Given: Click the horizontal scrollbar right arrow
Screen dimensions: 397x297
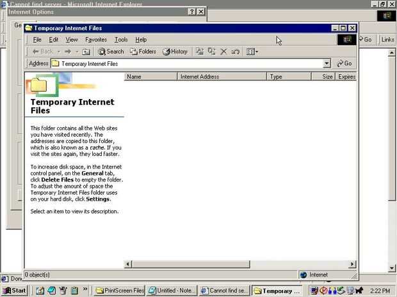Looking at the screenshot, I should [352, 264].
